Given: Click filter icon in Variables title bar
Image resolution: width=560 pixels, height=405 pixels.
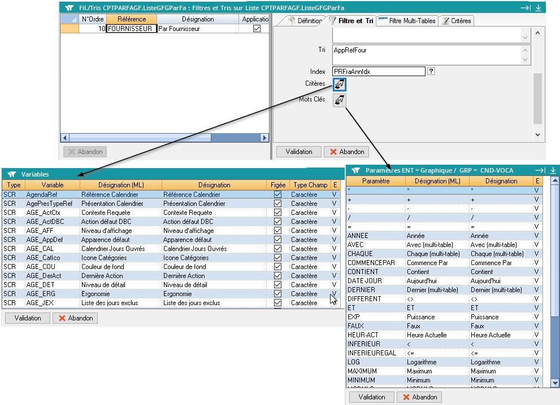Looking at the screenshot, I should click(11, 174).
